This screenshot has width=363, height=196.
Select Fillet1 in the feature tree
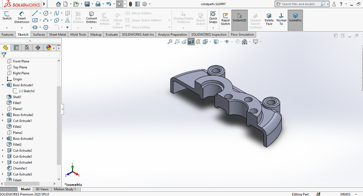pyautogui.click(x=17, y=103)
